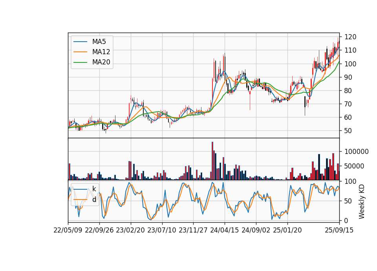Click the green MA20 legend line sample

coord(80,62)
